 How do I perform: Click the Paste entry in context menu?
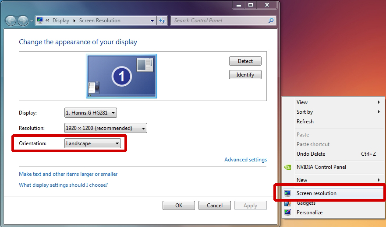(x=333, y=135)
